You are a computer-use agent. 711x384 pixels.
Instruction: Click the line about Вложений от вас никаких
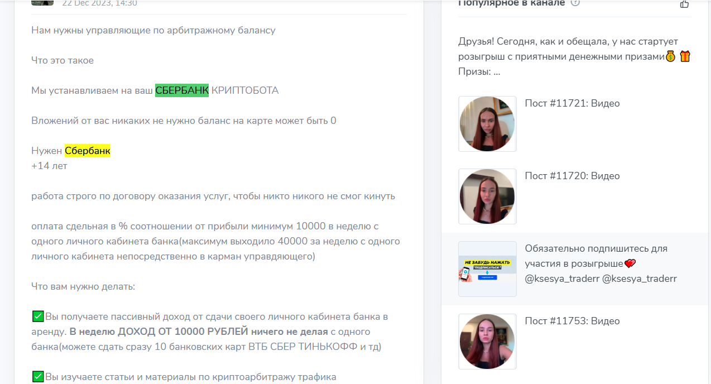point(184,121)
